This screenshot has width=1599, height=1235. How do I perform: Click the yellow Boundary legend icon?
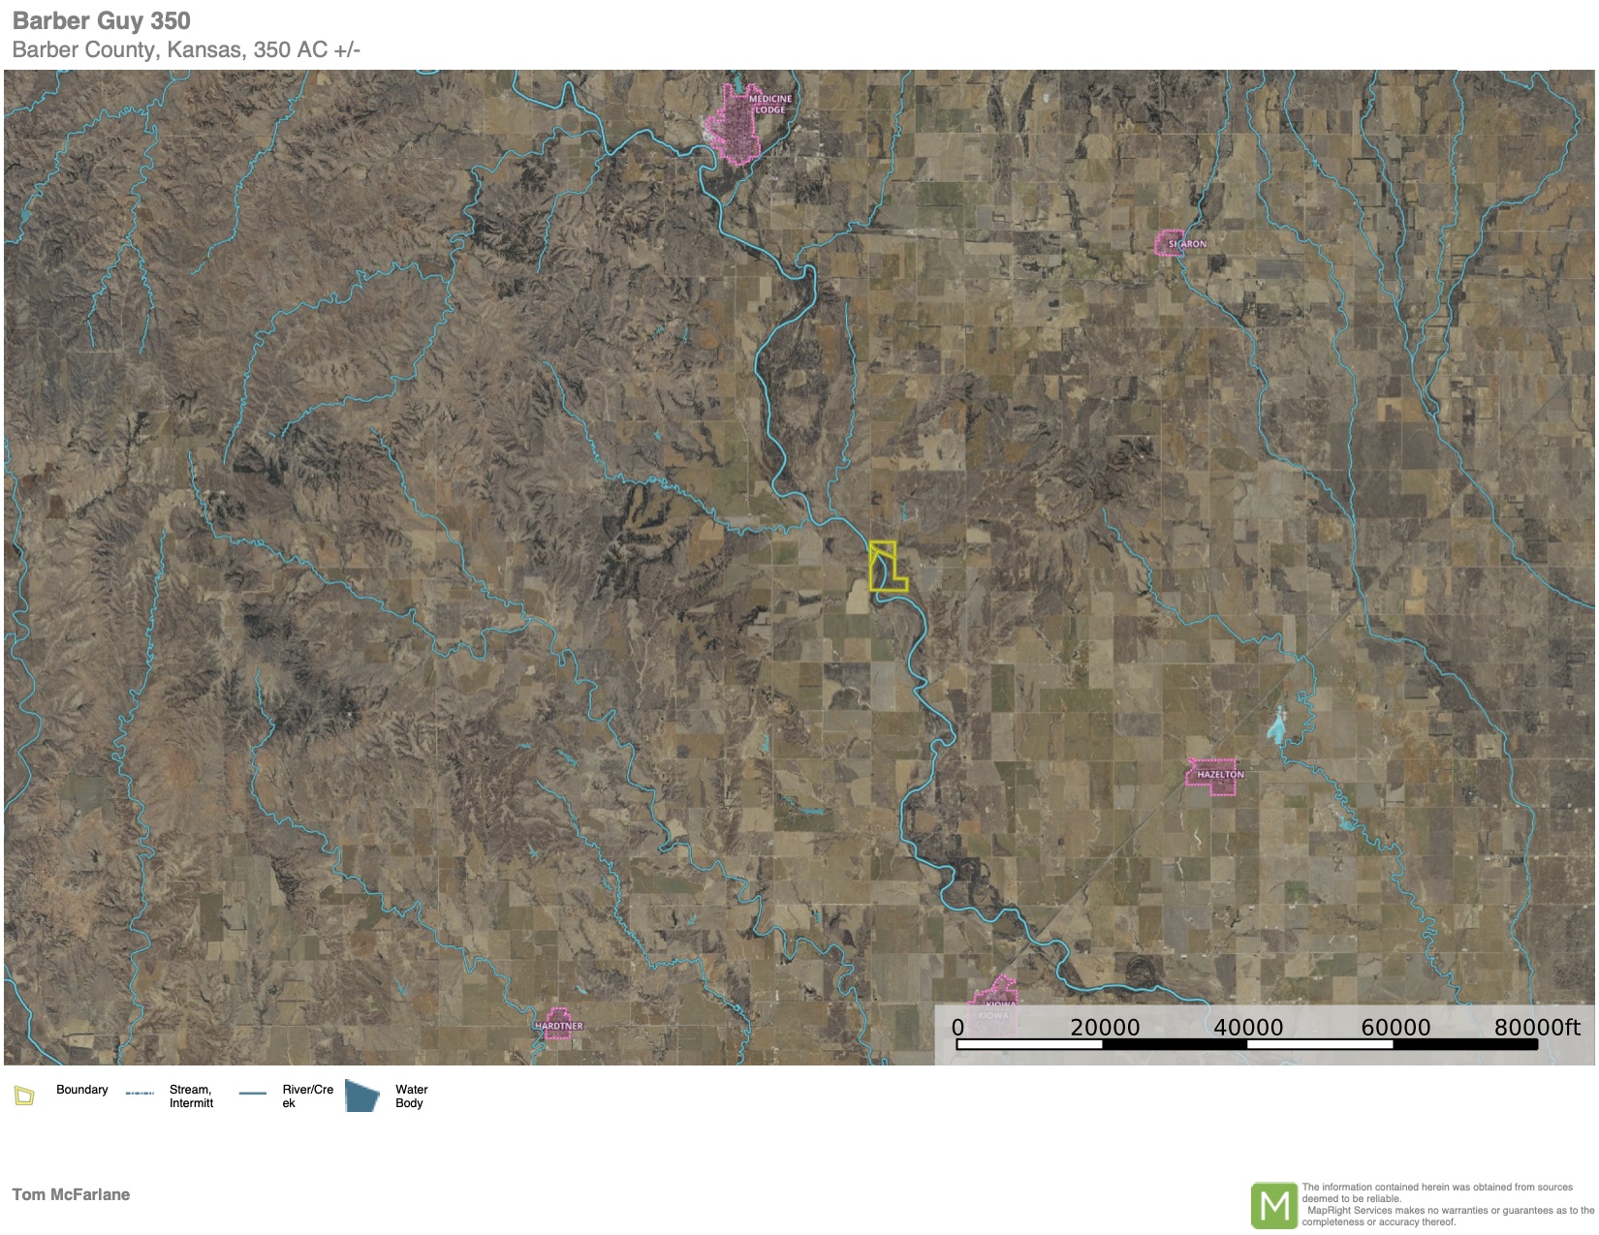point(24,1096)
